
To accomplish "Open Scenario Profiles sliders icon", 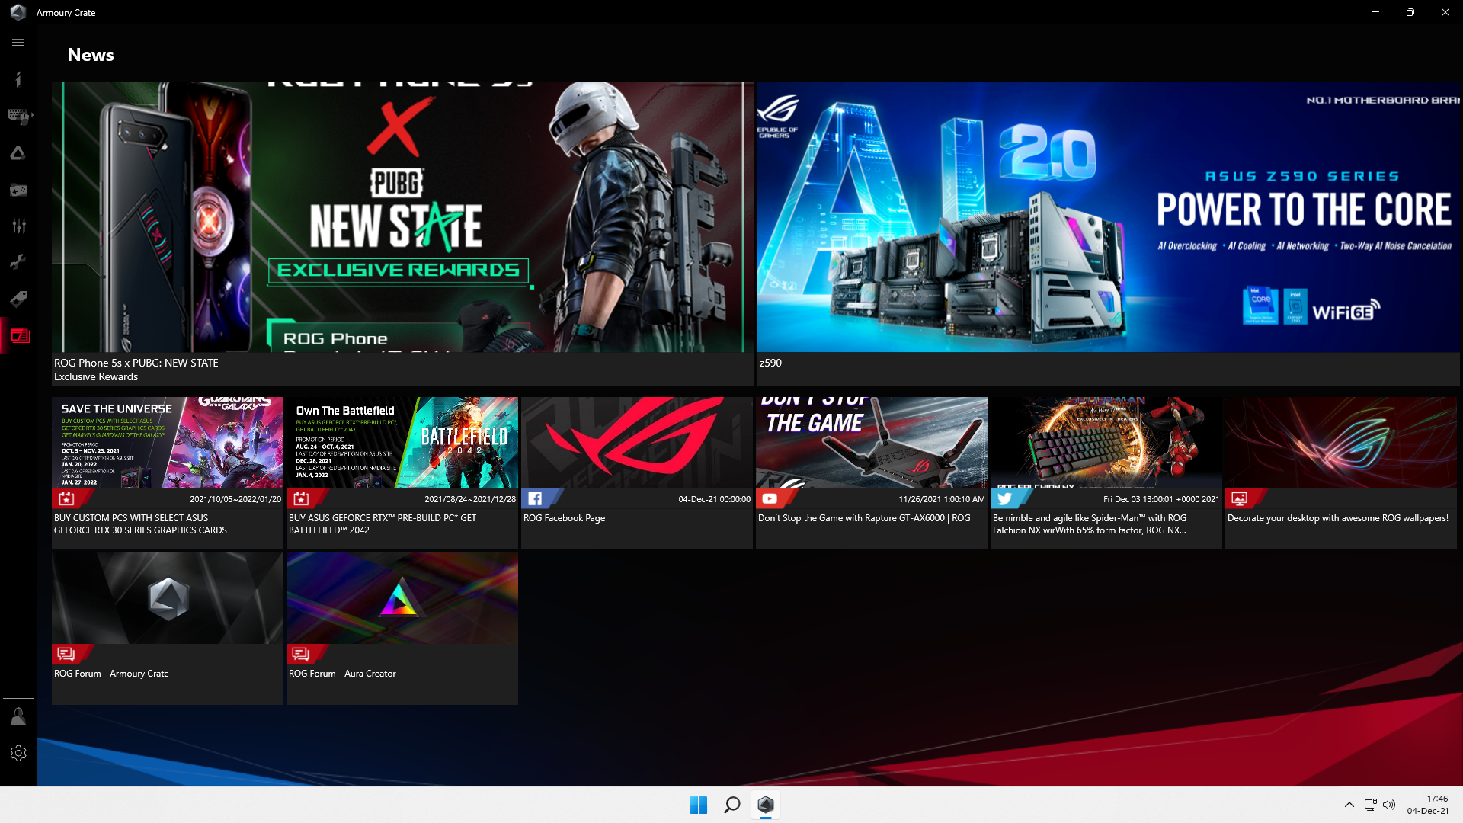I will point(18,226).
